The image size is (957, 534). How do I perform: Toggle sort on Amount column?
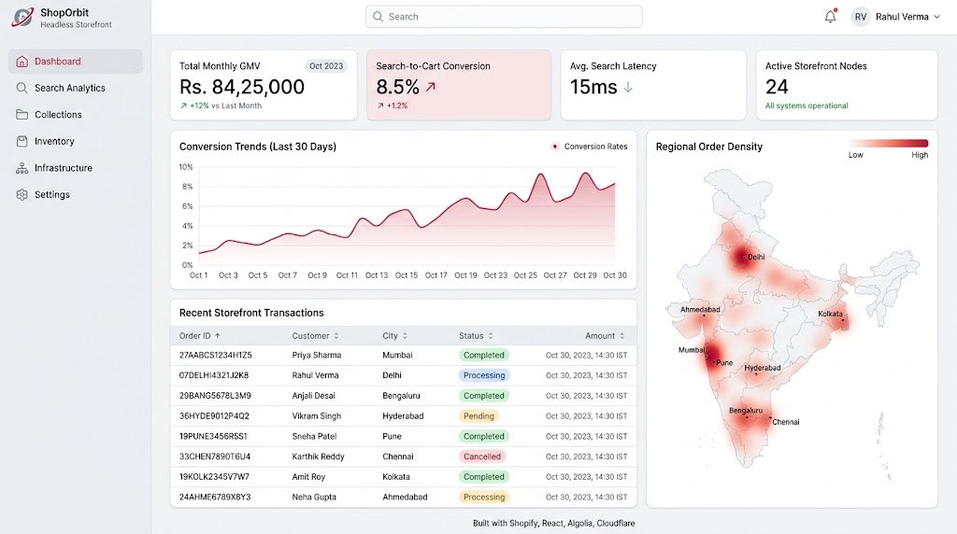[x=621, y=336]
